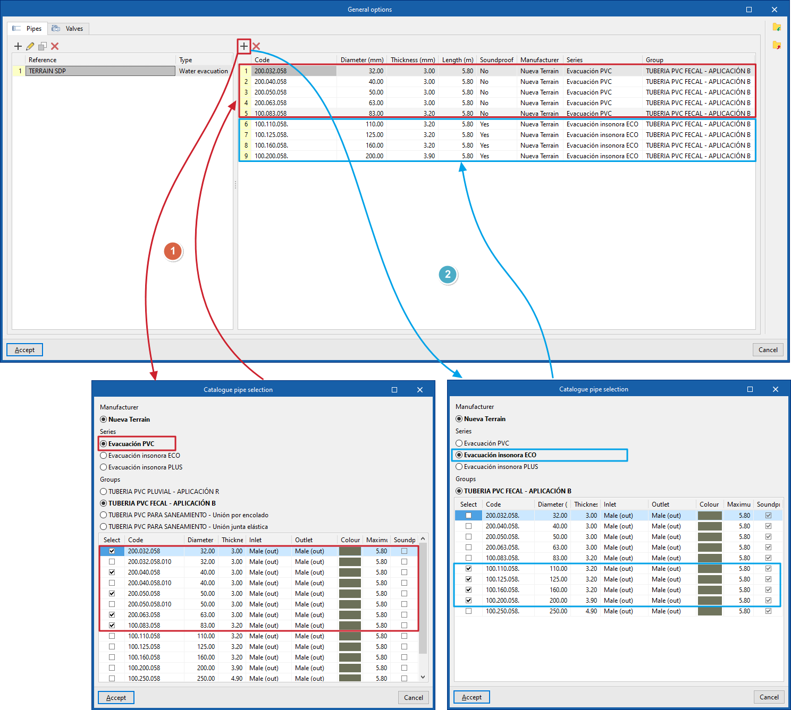Click Accept in the General options window

[x=24, y=350]
